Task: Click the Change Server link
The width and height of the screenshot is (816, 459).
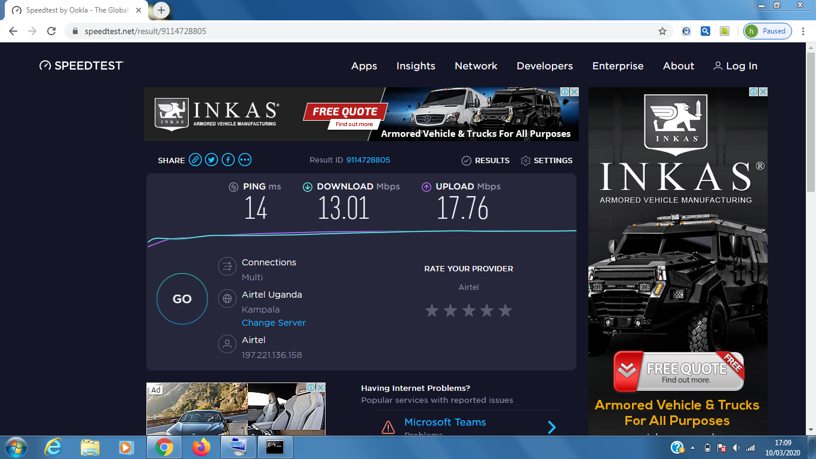Action: 274,323
